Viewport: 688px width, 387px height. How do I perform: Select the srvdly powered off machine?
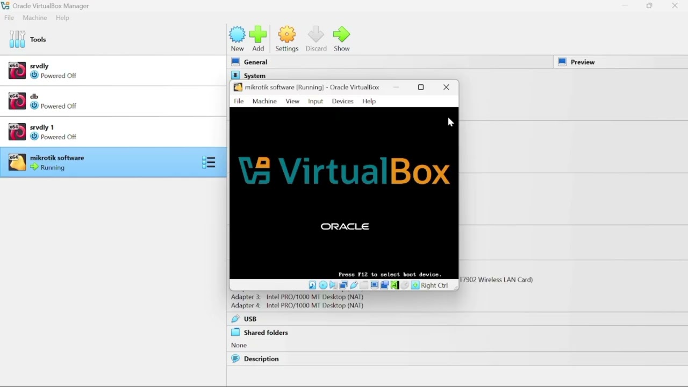pyautogui.click(x=113, y=70)
